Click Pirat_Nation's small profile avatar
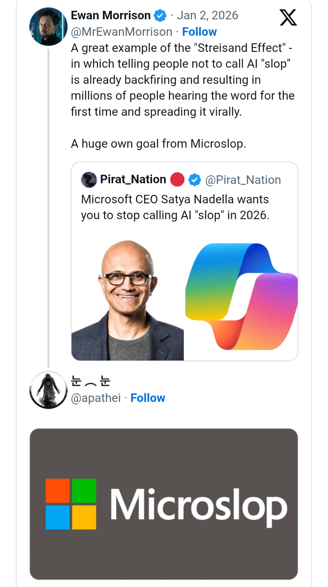 click(x=89, y=180)
